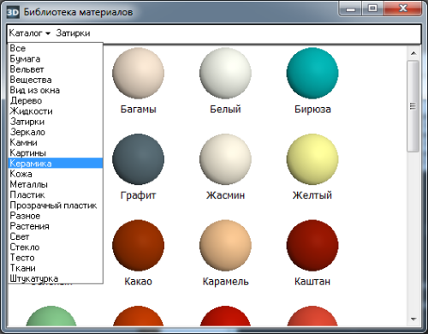This screenshot has height=334, width=428.
Task: Select Штукатурка at the list bottom
Action: click(x=56, y=278)
